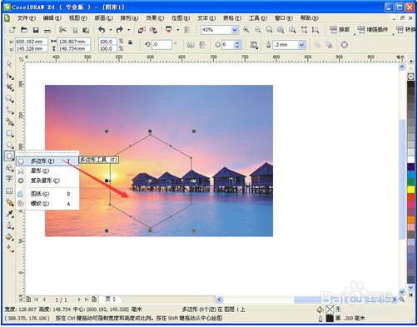Image resolution: width=418 pixels, height=327 pixels.
Task: Open the 帮助 (Help) menu
Action: [310, 18]
